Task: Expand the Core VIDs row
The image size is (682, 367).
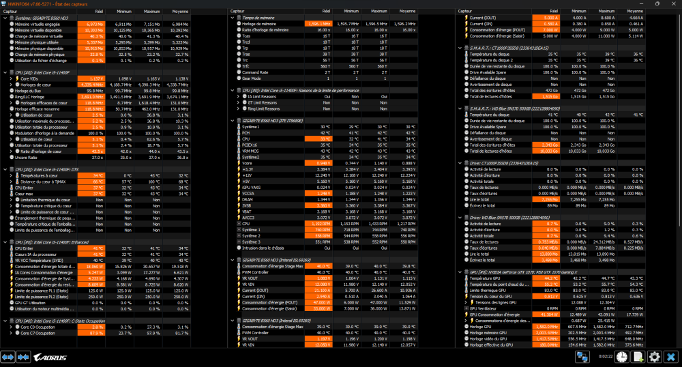Action: tap(11, 78)
